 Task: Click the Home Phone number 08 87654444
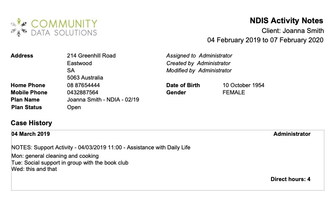tap(83, 85)
